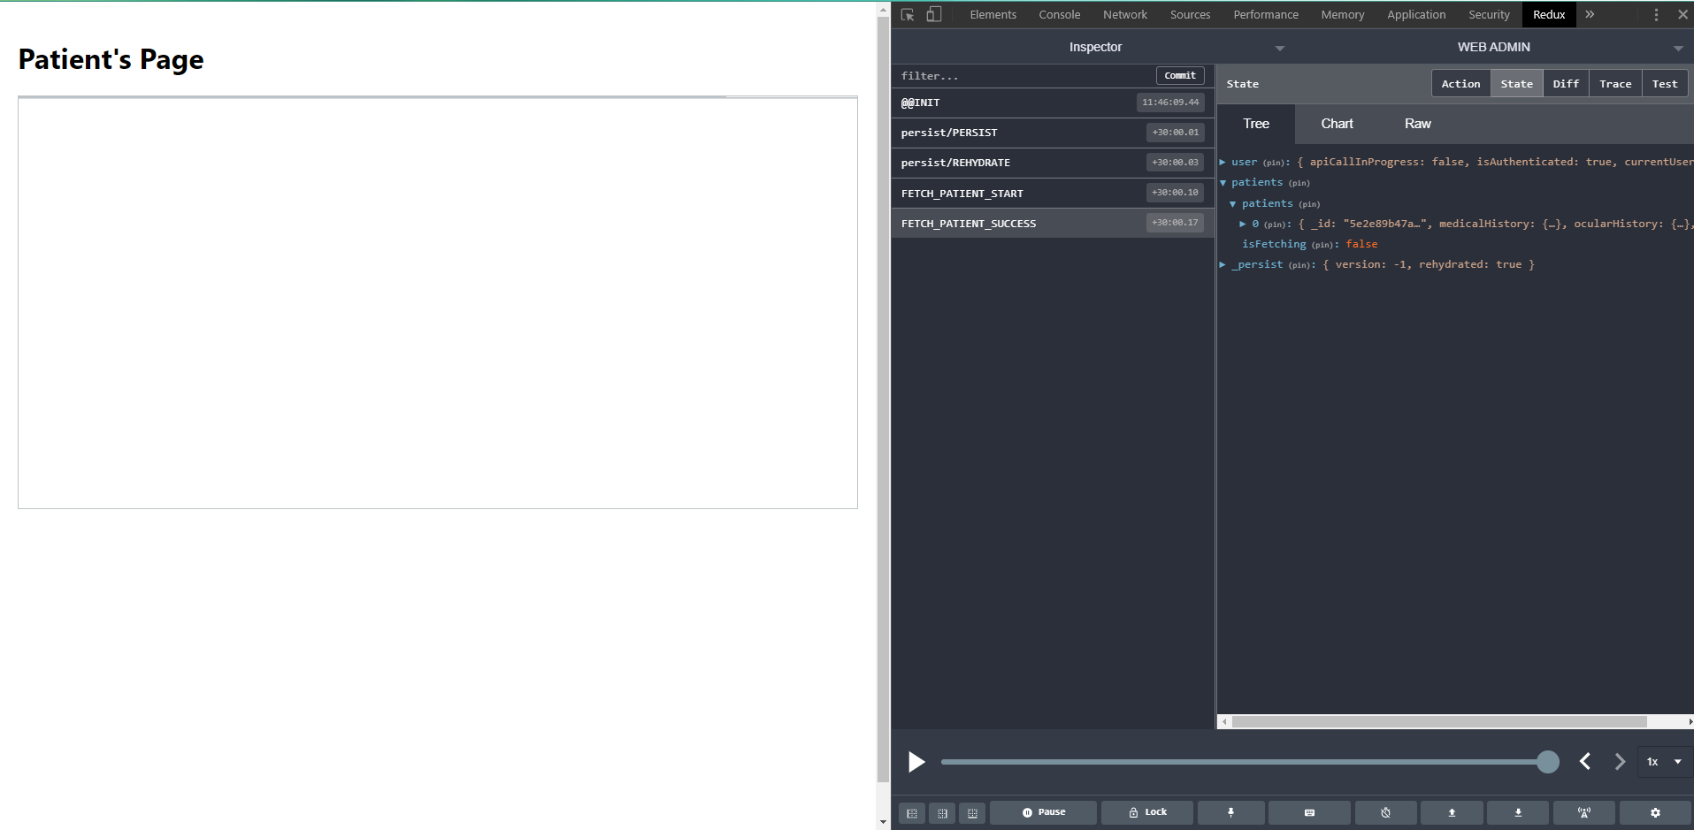Select the persist/PERSIST action
1694x830 pixels.
click(1053, 133)
